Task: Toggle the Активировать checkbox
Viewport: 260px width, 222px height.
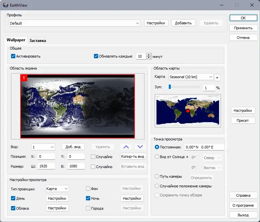Action: coord(13,56)
